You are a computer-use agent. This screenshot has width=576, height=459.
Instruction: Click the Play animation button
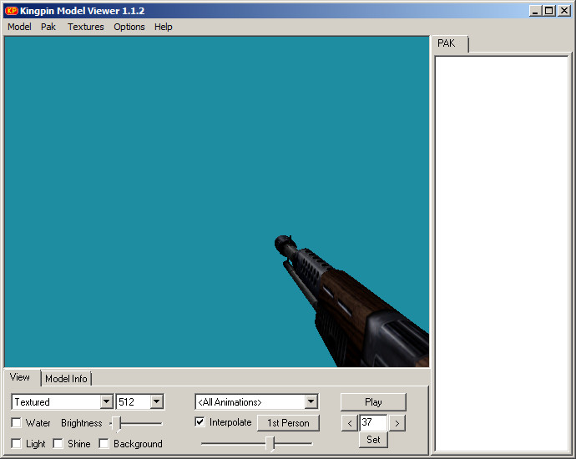(373, 402)
